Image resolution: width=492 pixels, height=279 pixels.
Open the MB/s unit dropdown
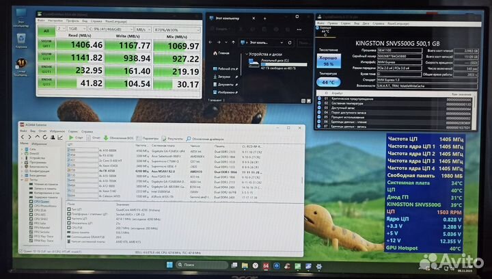[141, 30]
